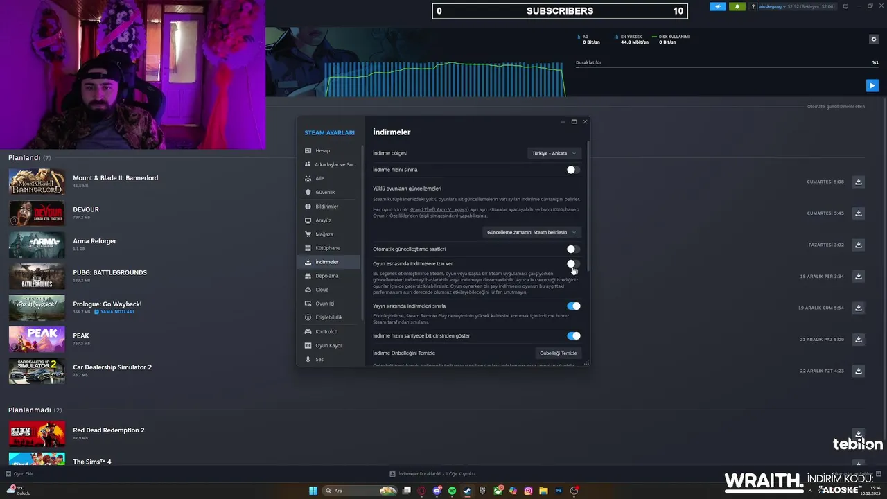This screenshot has width=887, height=499.
Task: Open İndirmeler Duraklatıldı status bar
Action: tap(433, 474)
